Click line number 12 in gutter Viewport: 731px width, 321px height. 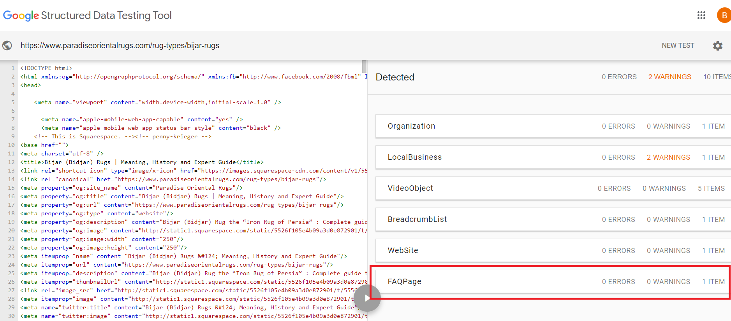pos(11,162)
